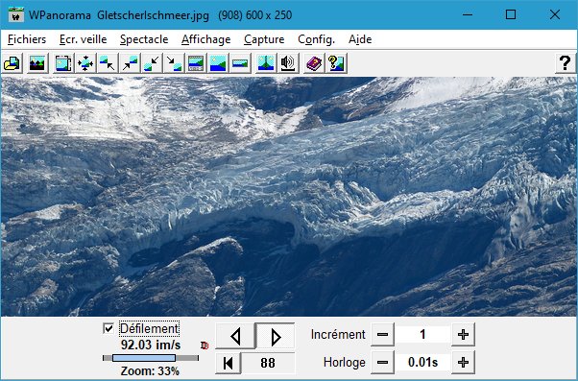Click the 92.03 im/s speed readout
This screenshot has height=381, width=578.
(x=151, y=345)
